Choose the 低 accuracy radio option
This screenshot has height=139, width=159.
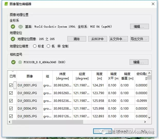(48, 46)
